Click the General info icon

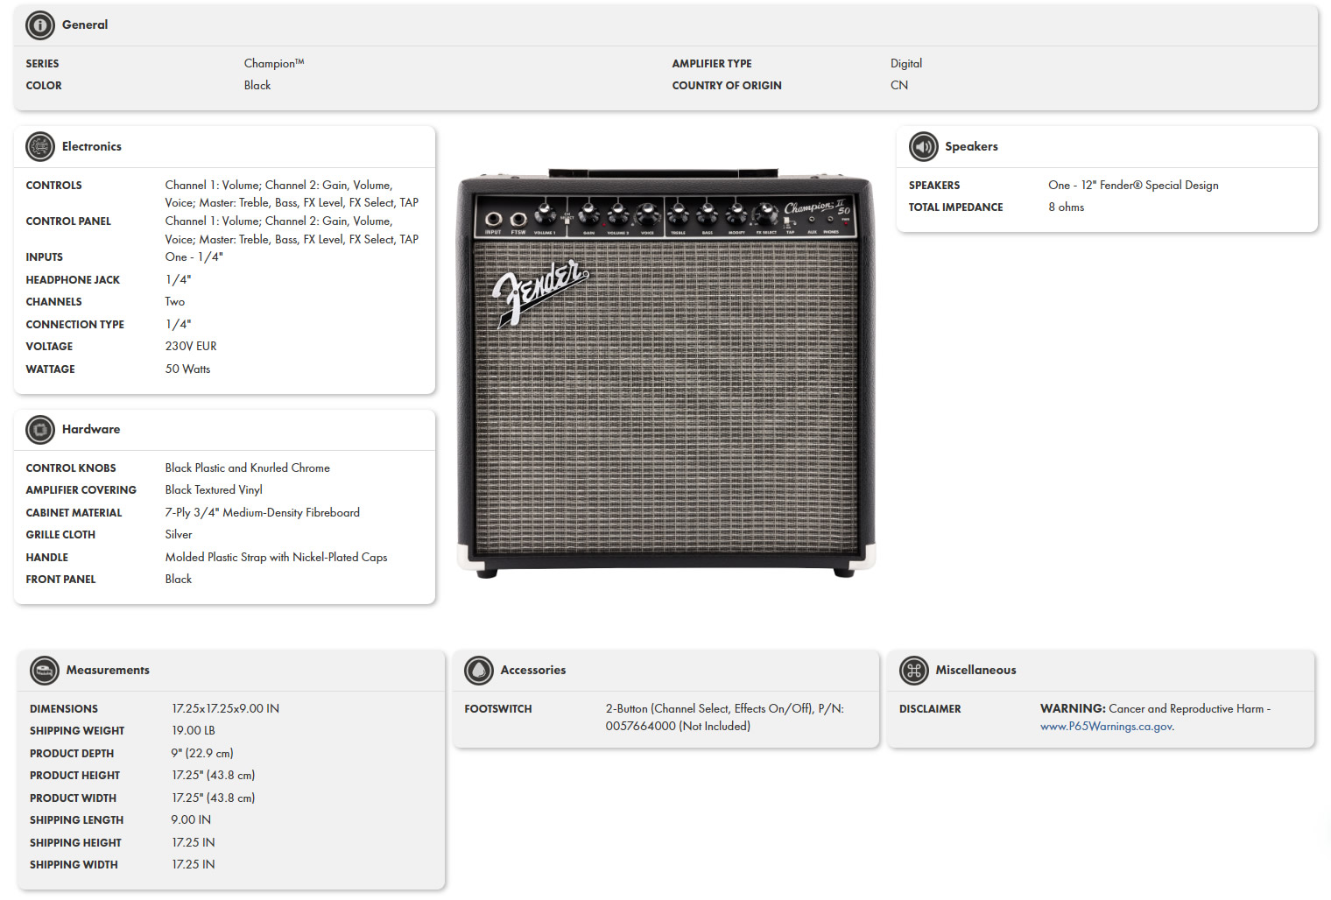tap(40, 25)
